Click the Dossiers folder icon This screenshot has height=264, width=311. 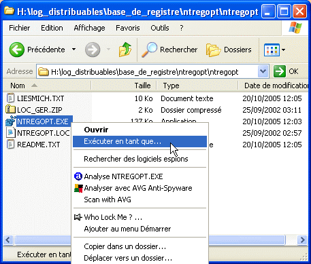213,50
